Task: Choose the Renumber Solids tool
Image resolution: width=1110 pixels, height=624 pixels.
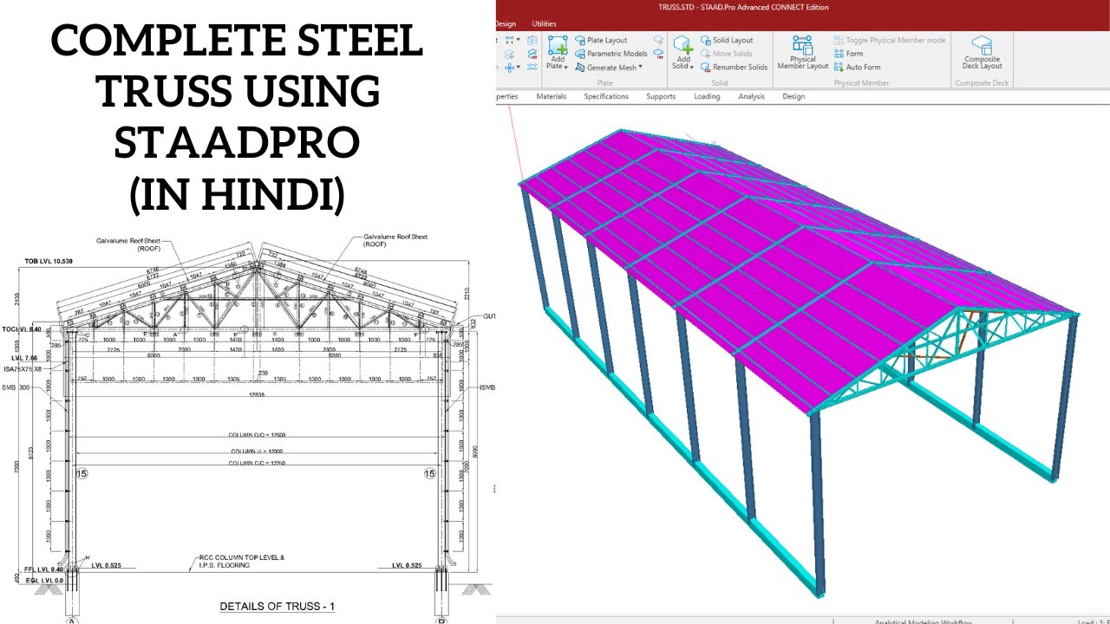Action: 735,68
